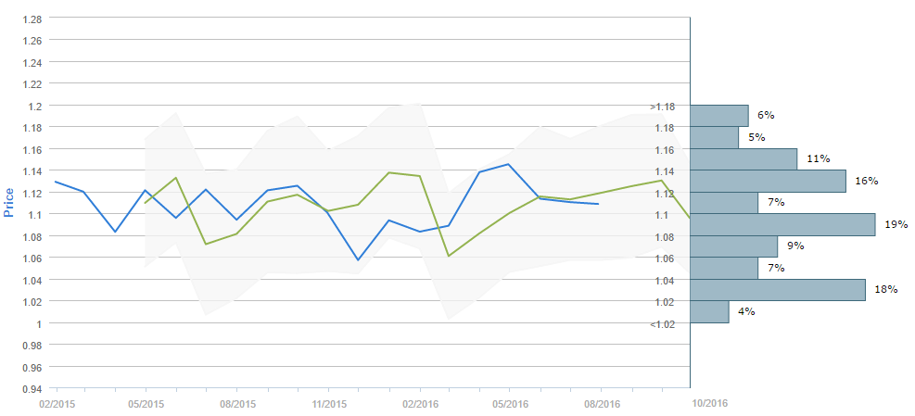Screen dimensions: 915x416
Task: Click the blue line's lowest point
Action: pyautogui.click(x=358, y=260)
